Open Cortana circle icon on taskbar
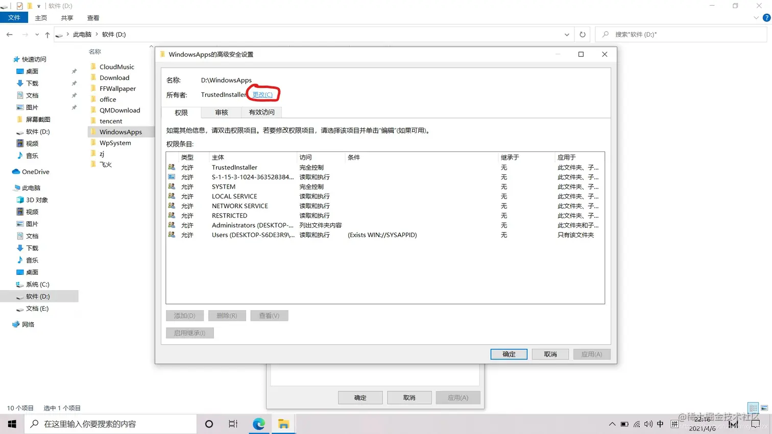Screen dimensions: 772x434 coord(209,424)
